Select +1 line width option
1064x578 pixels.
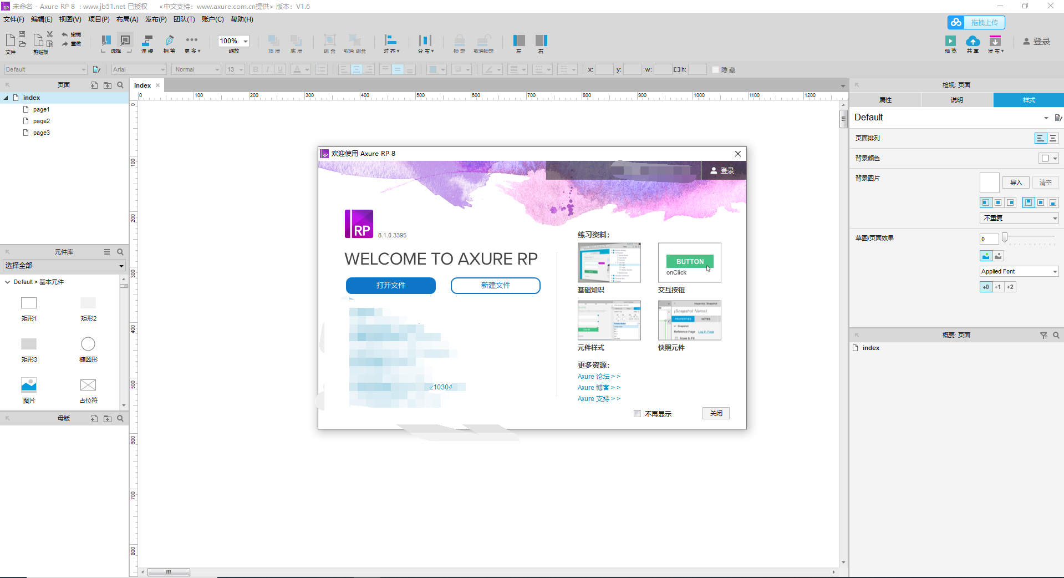[997, 287]
